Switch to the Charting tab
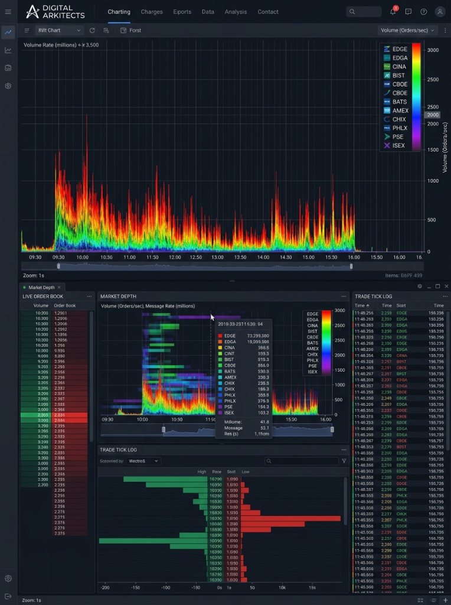The image size is (451, 605). (119, 12)
